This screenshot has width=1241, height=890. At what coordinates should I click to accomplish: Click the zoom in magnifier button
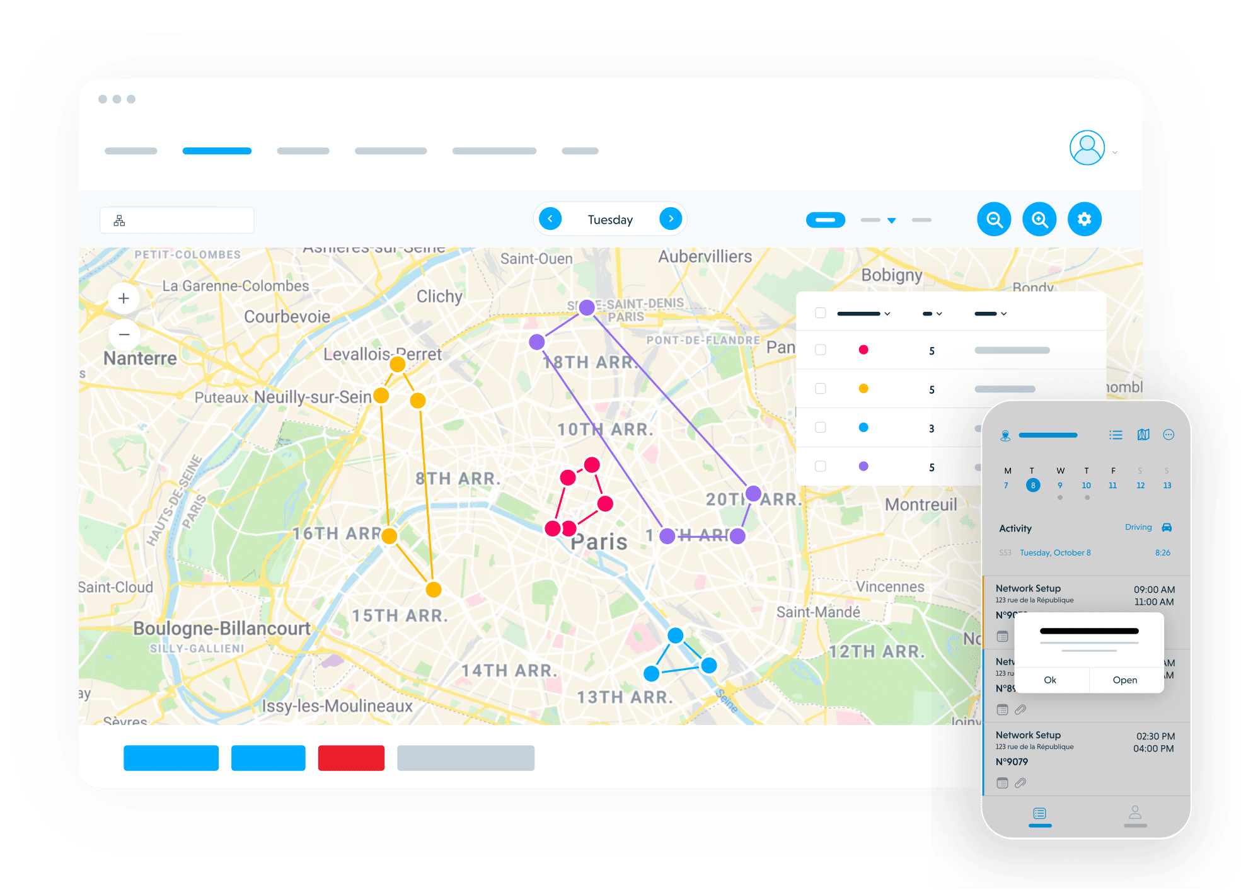tap(1039, 219)
